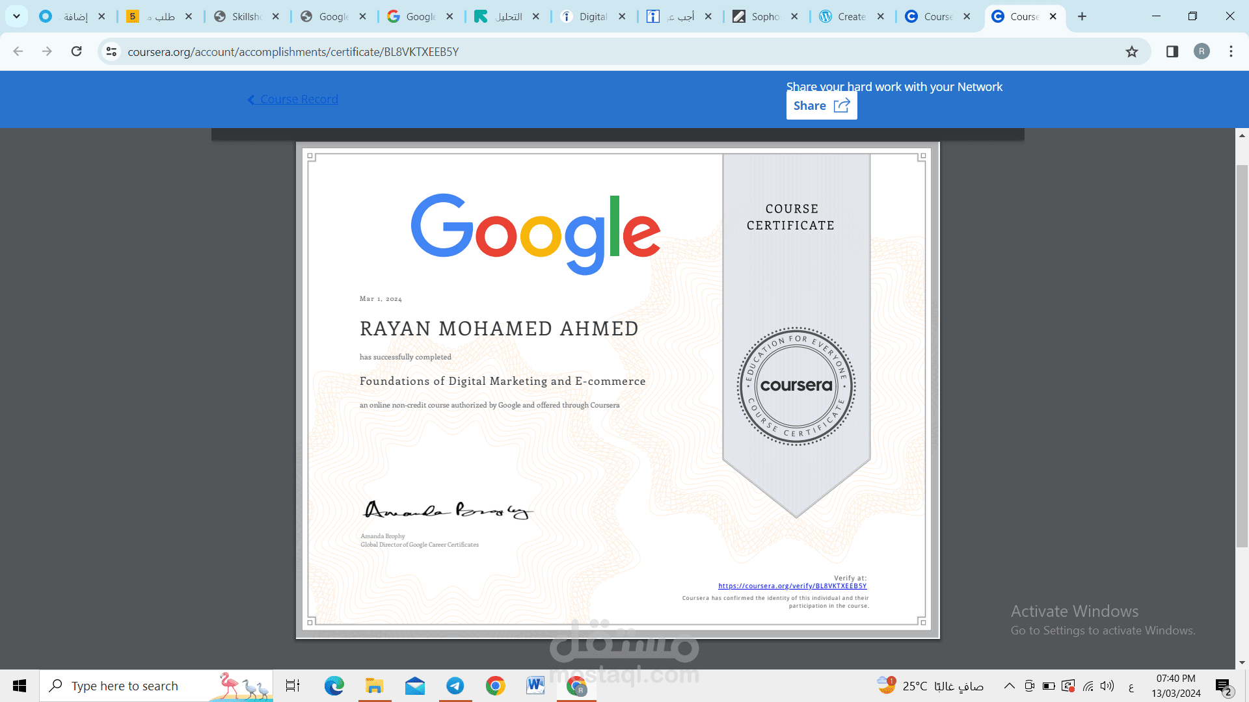Open the Chrome side panel
The width and height of the screenshot is (1249, 702).
pyautogui.click(x=1172, y=51)
